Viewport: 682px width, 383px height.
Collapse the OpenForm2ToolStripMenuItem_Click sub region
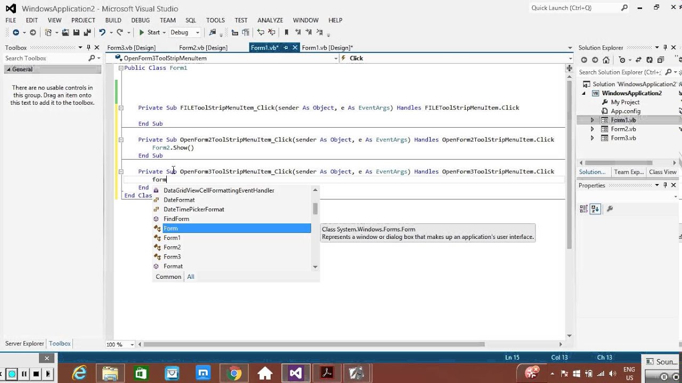[121, 139]
